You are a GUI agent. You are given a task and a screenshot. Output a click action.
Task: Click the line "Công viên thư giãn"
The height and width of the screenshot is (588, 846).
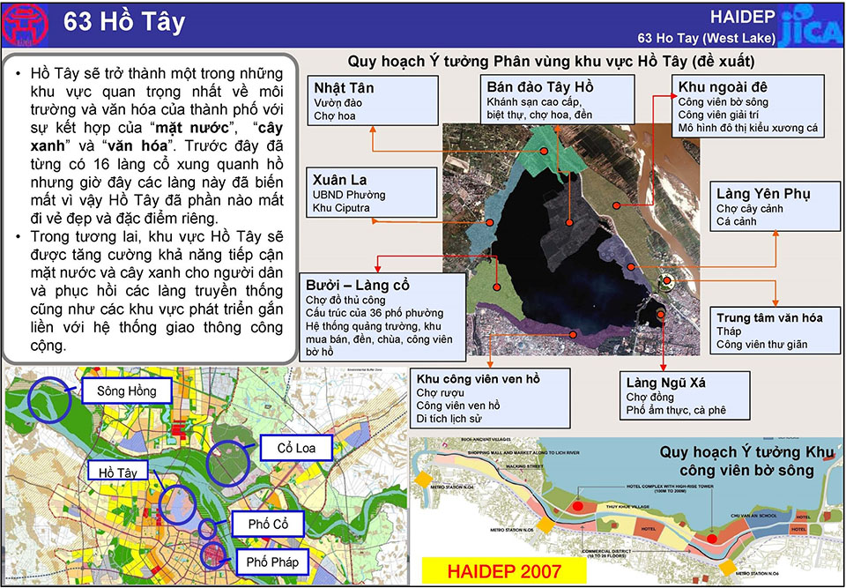761,345
